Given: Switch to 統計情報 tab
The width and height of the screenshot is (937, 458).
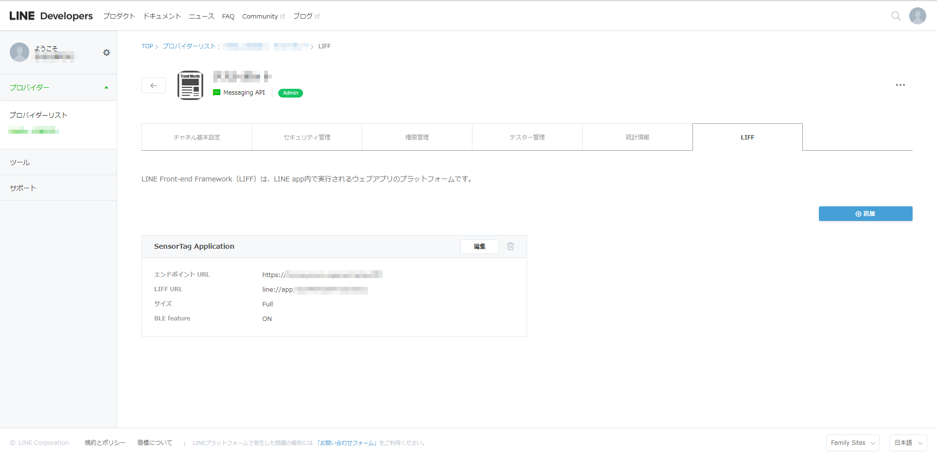Looking at the screenshot, I should click(637, 137).
